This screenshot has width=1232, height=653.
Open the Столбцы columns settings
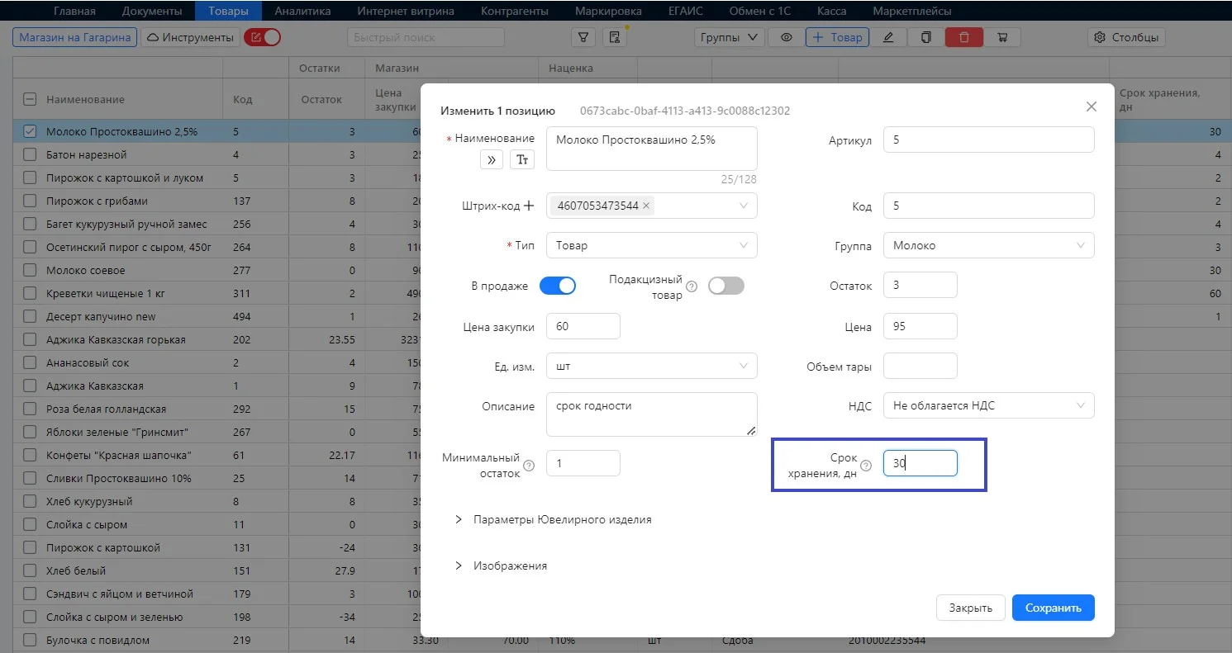(1127, 37)
